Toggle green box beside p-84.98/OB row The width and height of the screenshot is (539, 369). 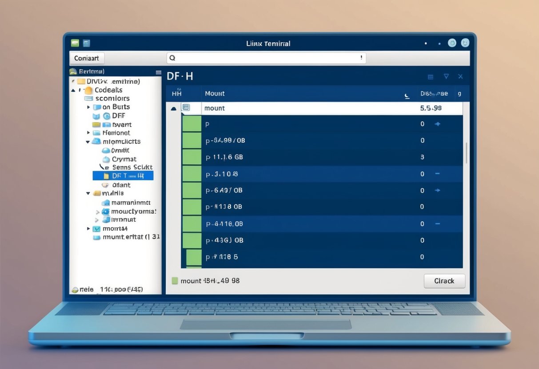coord(192,141)
